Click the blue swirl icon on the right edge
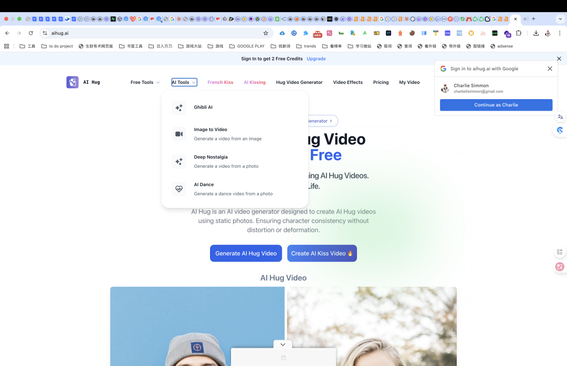This screenshot has width=567, height=366. [560, 130]
